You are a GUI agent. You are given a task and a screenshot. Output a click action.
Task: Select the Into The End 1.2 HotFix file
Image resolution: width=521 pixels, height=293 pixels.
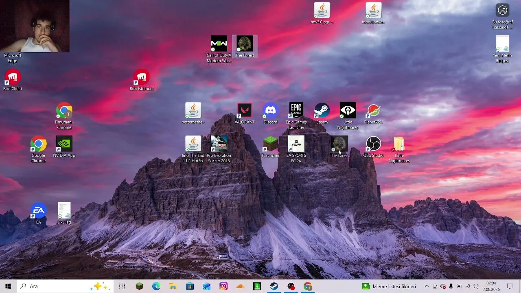(193, 150)
